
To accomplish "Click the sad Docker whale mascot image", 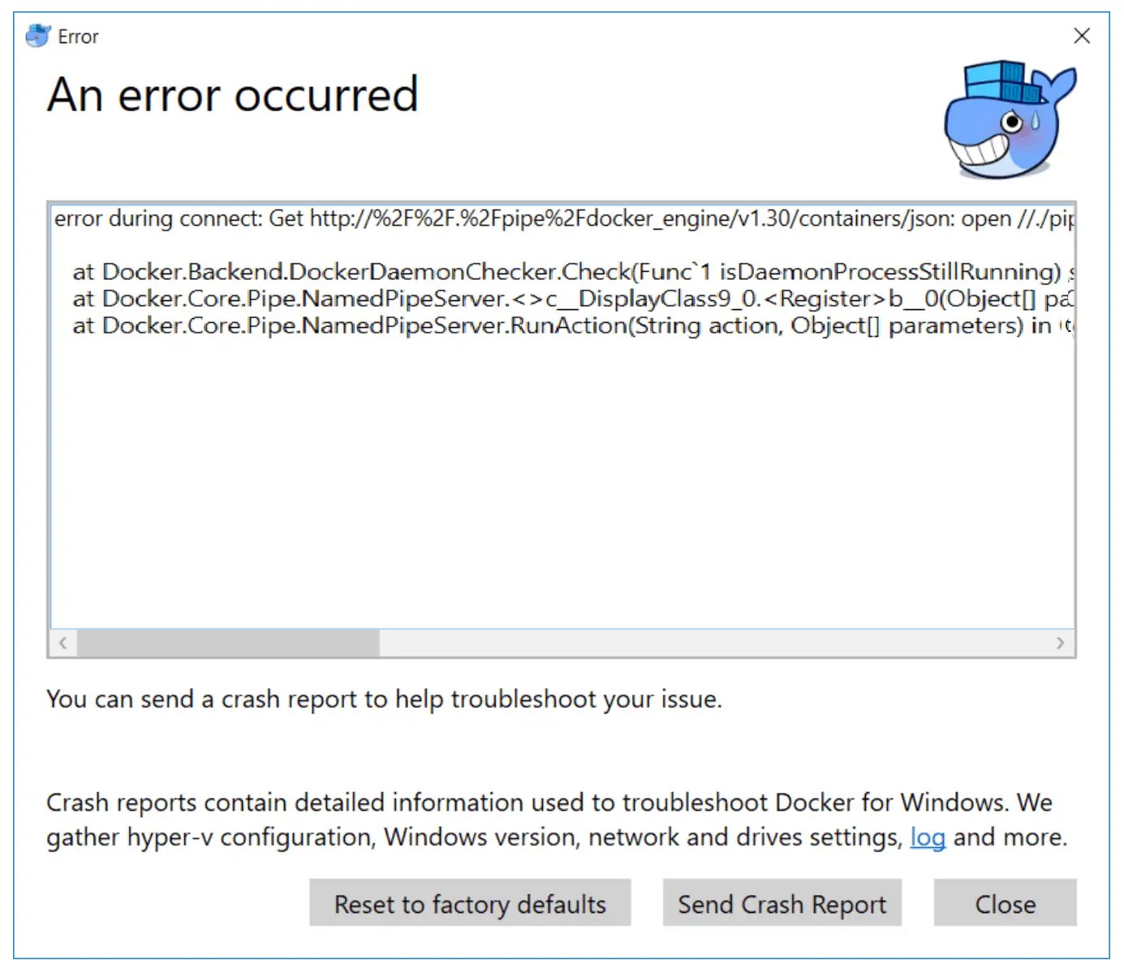I will tap(1010, 119).
